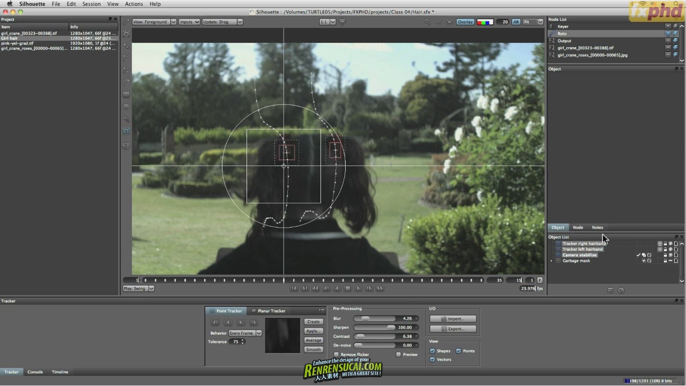Uncheck the Shapes view checkbox
686x386 pixels.
[x=433, y=351]
